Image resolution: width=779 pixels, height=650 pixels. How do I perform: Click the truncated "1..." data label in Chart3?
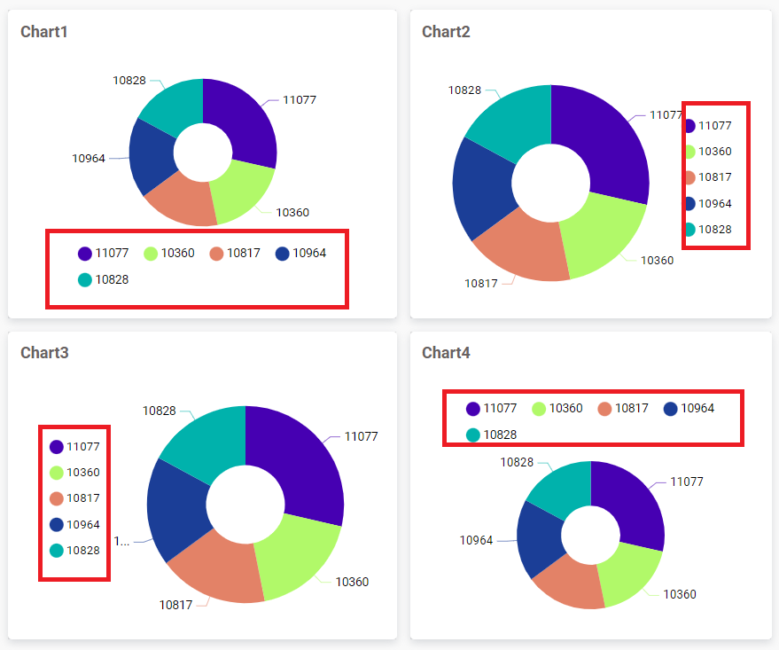(122, 541)
